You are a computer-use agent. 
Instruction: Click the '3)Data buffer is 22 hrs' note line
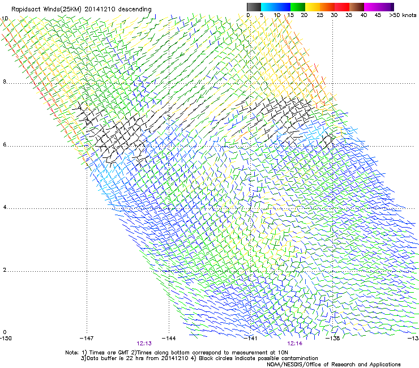(x=199, y=358)
